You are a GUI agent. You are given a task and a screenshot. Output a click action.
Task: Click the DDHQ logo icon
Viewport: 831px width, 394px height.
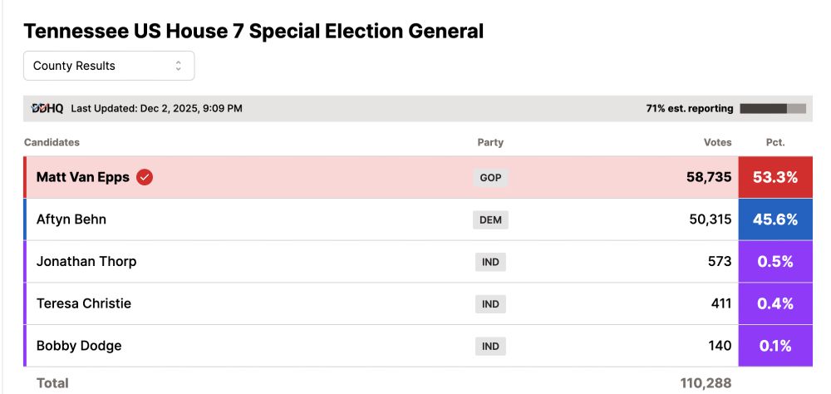click(47, 108)
